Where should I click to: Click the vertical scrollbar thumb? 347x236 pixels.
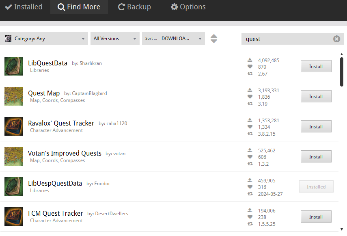(x=342, y=72)
